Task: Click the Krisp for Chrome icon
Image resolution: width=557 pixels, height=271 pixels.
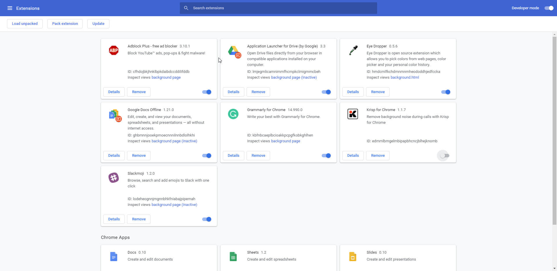Action: (x=353, y=114)
